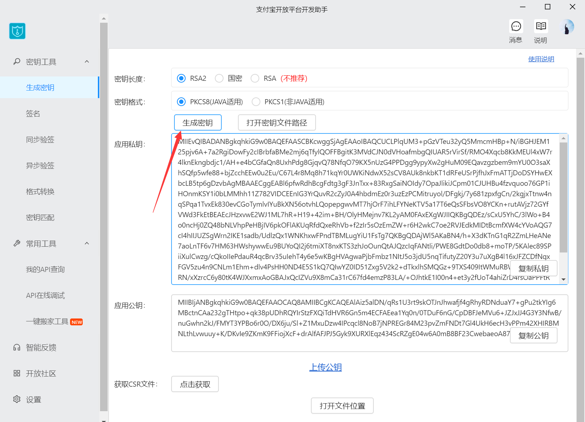
Task: Copy public key with 复制公钥
Action: [x=533, y=335]
